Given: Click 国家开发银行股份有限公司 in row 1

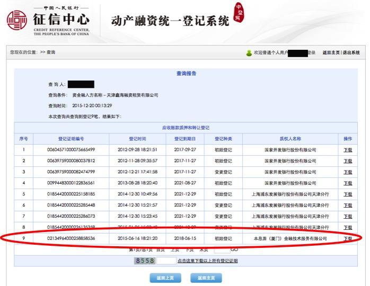Looking at the screenshot, I should tap(290, 150).
